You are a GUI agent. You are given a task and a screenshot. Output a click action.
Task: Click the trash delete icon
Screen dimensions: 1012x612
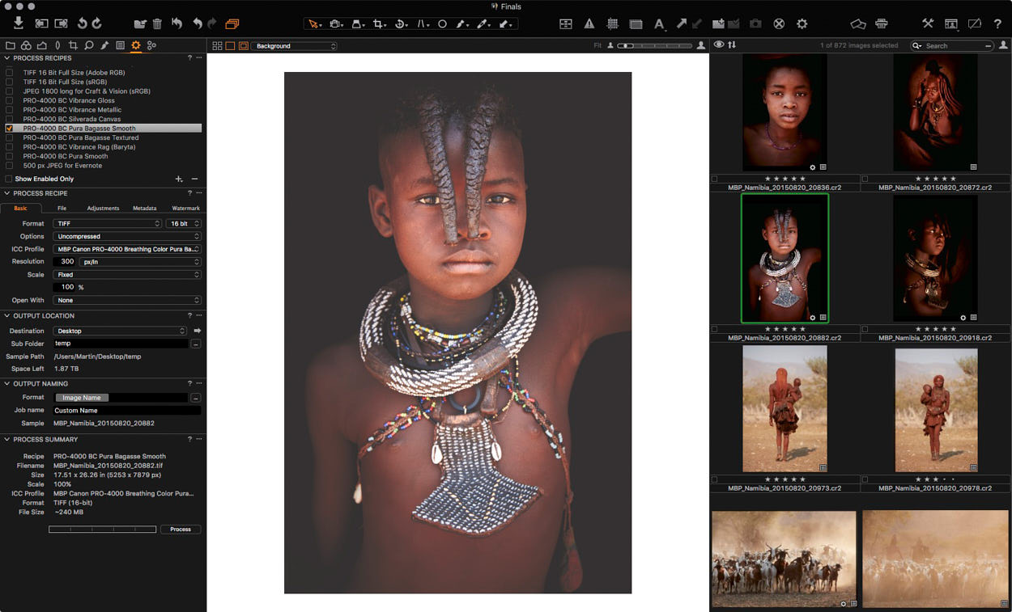pos(158,24)
